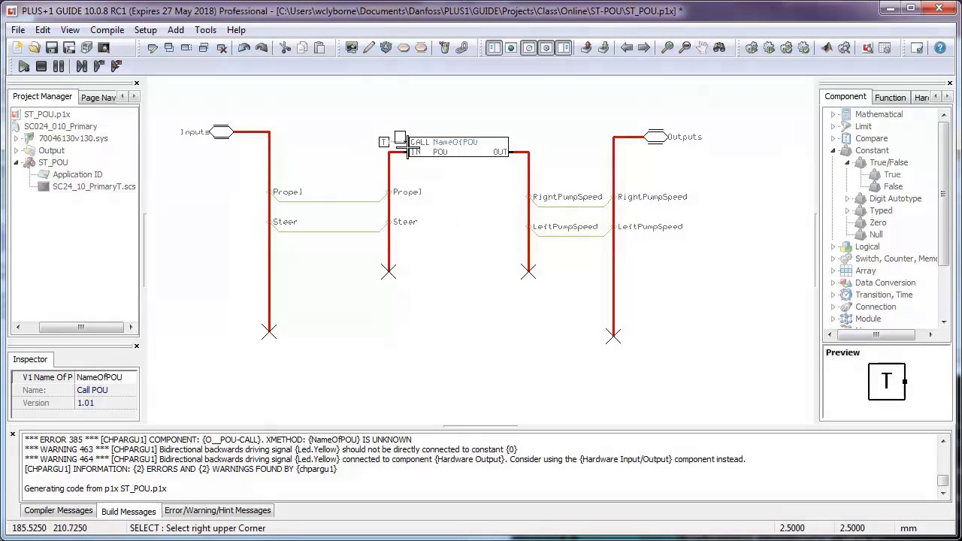This screenshot has height=541, width=962.
Task: Expand the Mathematical component category
Action: coord(833,114)
